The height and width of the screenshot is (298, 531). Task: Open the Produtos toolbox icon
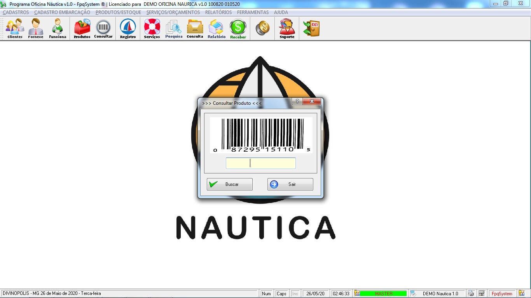[x=82, y=29]
